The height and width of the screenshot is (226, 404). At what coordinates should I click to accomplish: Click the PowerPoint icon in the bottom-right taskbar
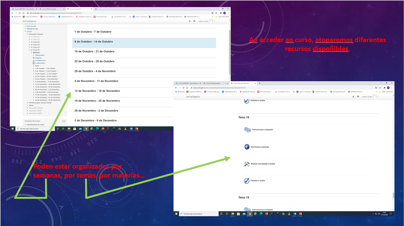click(x=300, y=214)
